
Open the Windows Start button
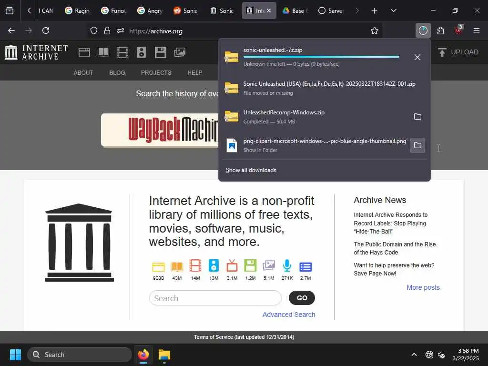(x=15, y=355)
